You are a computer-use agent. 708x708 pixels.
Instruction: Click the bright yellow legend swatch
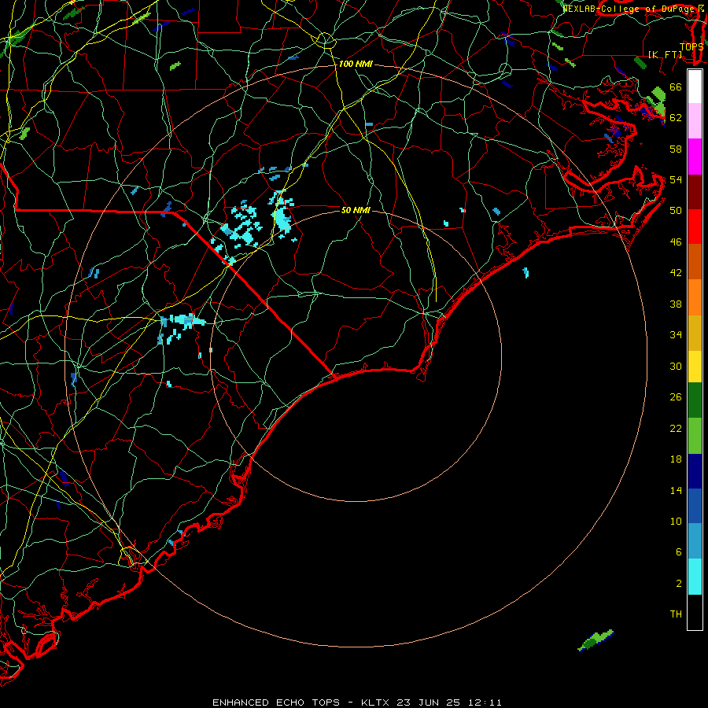tap(695, 367)
